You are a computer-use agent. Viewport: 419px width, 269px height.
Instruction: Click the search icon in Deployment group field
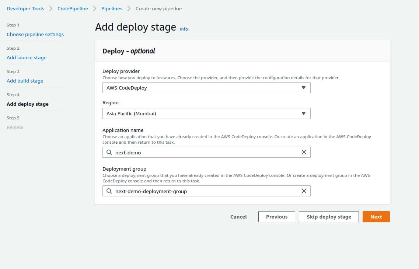click(x=109, y=191)
